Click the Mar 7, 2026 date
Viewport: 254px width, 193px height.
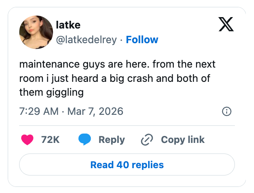tap(95, 111)
